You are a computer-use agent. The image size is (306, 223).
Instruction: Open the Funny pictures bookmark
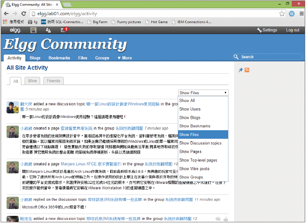pos(126,22)
